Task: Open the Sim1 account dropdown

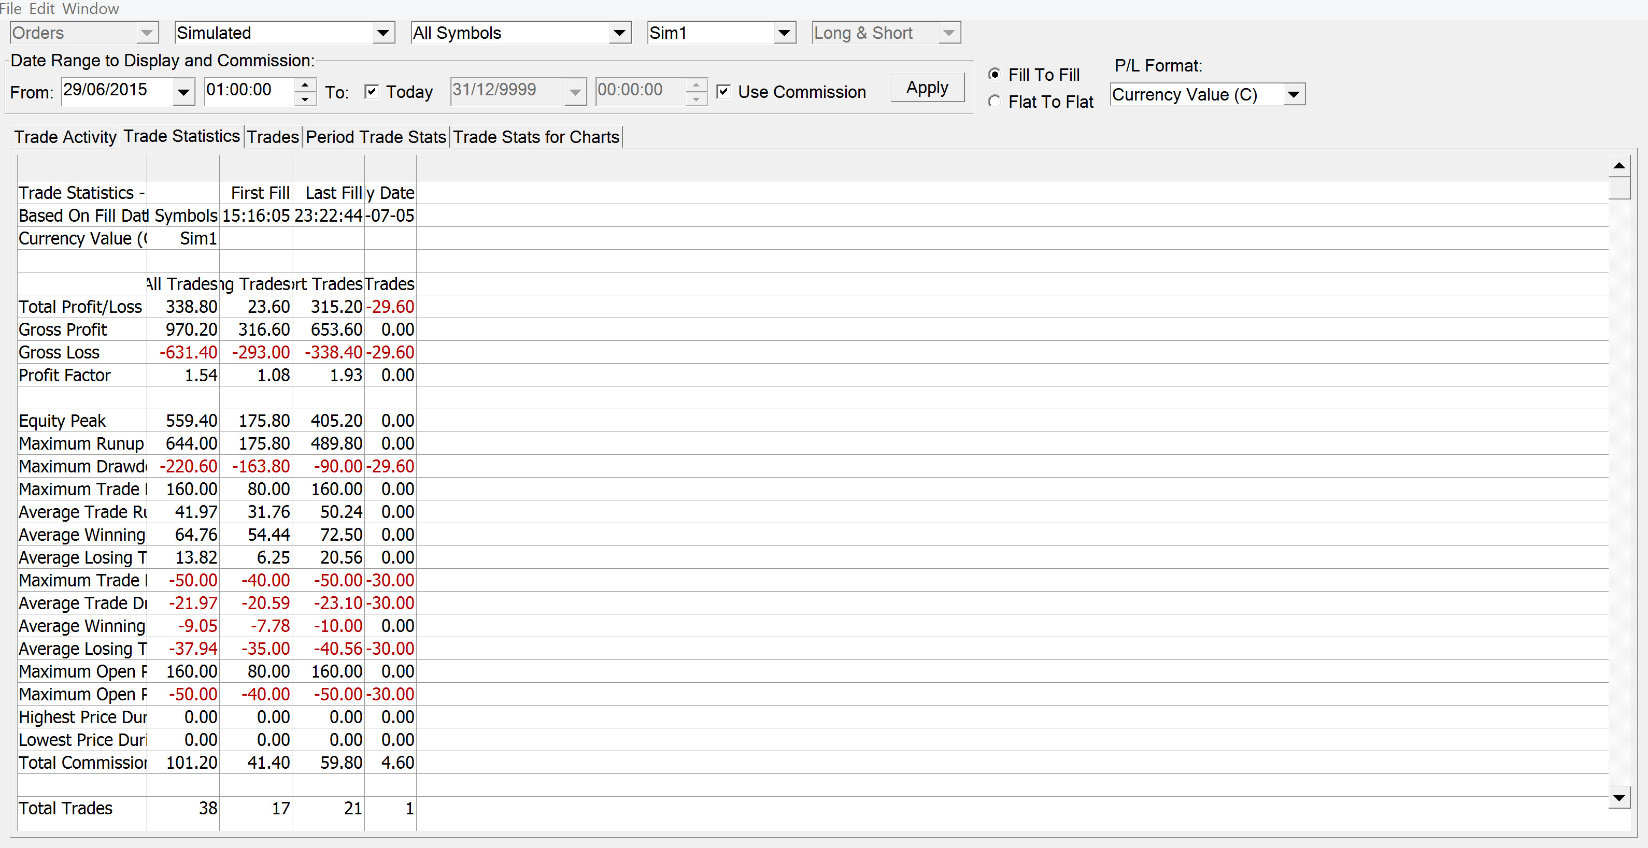Action: click(784, 33)
